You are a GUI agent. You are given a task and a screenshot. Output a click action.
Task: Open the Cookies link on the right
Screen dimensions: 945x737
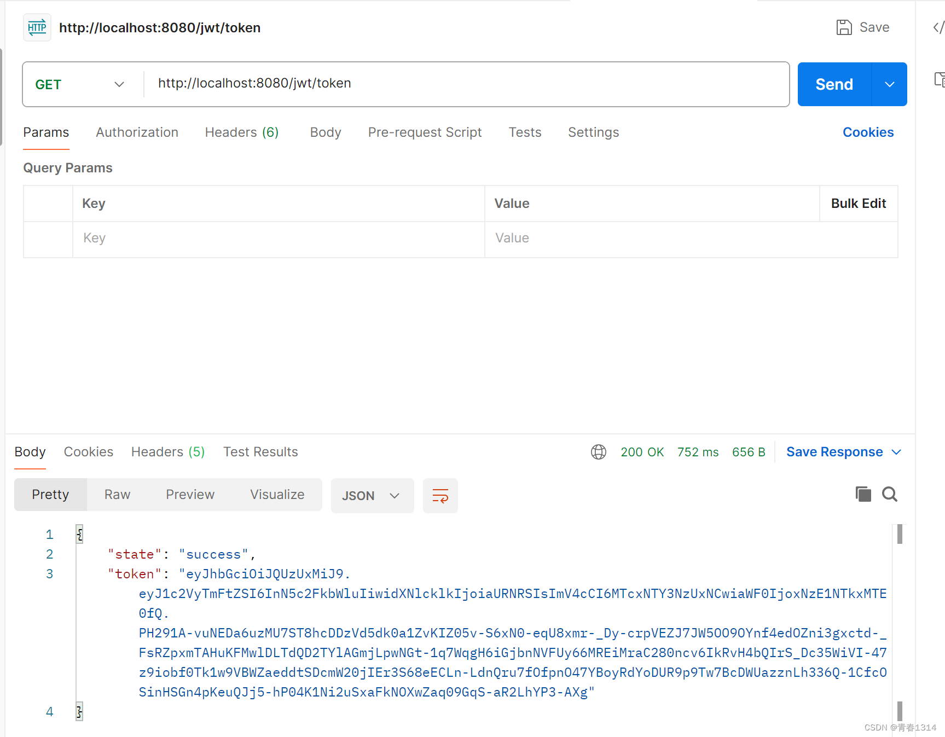[x=868, y=132]
